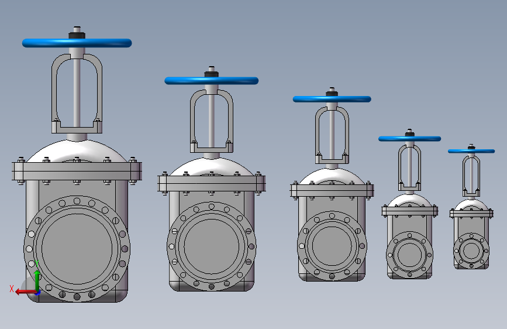Image resolution: width=507 pixels, height=329 pixels.
Task: Click the rectangular bonnet flange of the smallest valve
Action: pos(471,214)
